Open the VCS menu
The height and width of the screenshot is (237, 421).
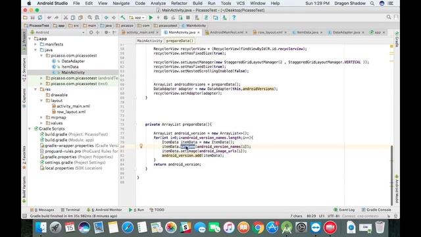tap(240, 3)
